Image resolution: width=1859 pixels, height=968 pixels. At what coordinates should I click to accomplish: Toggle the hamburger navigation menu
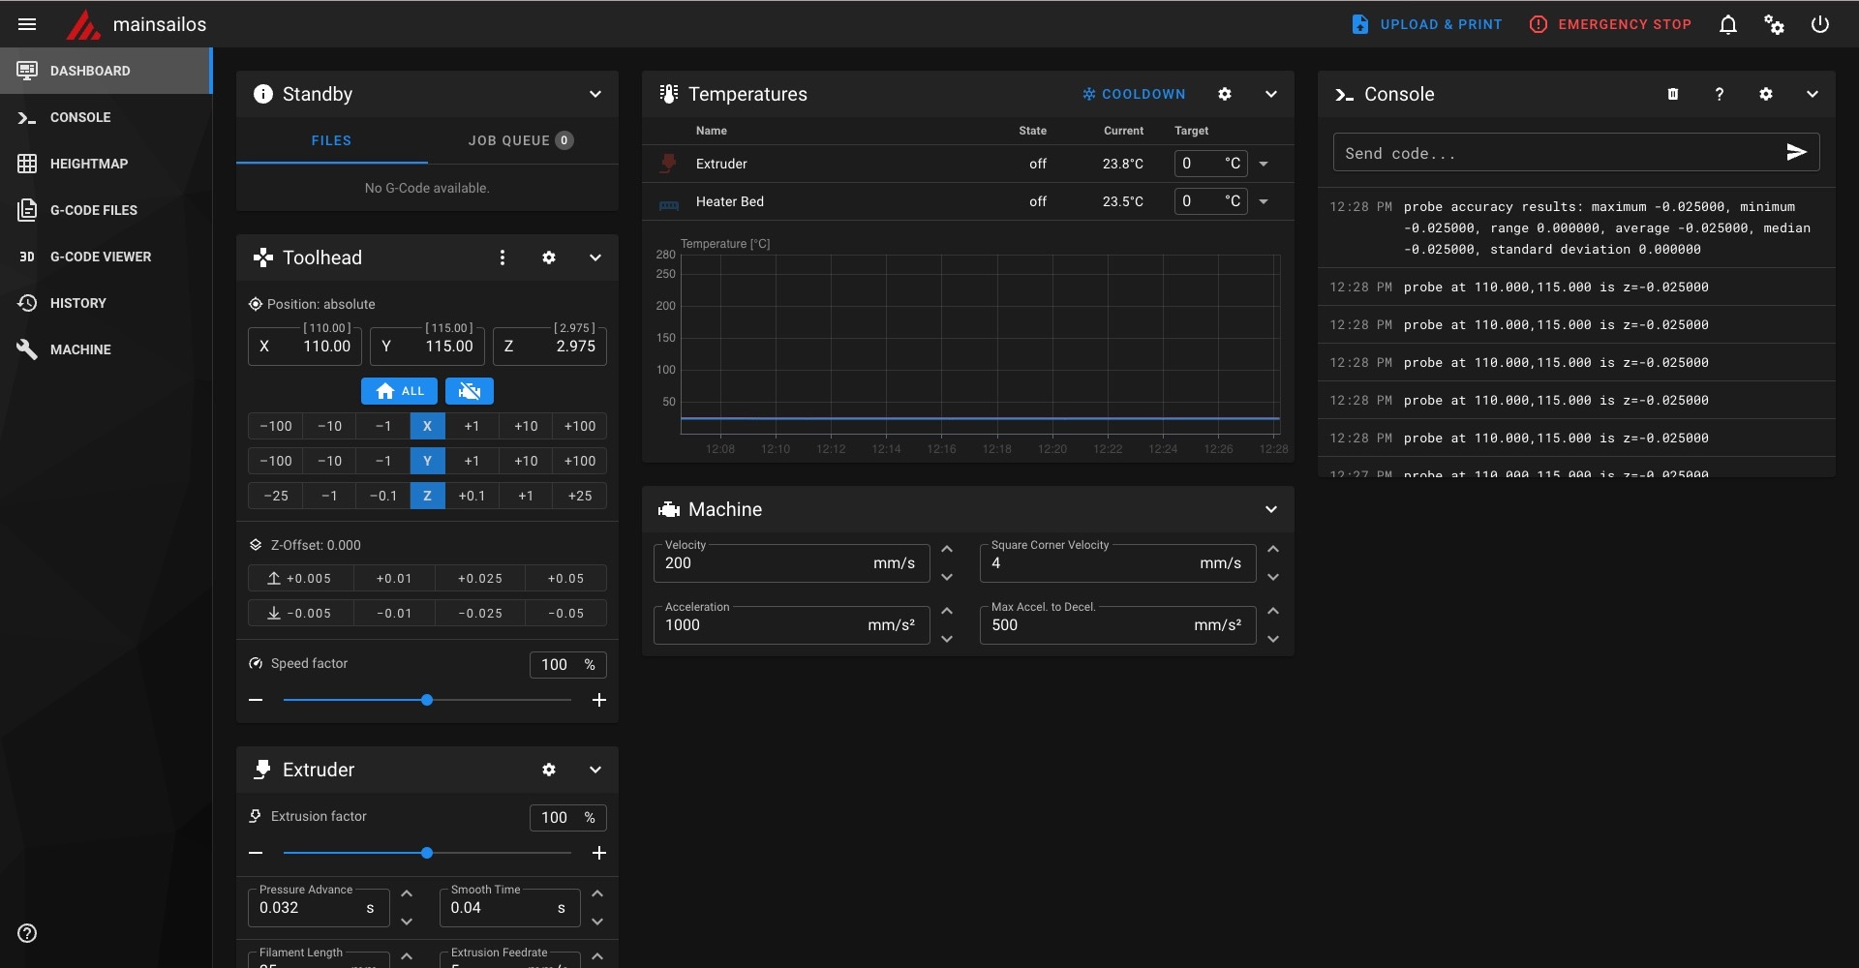(x=27, y=24)
